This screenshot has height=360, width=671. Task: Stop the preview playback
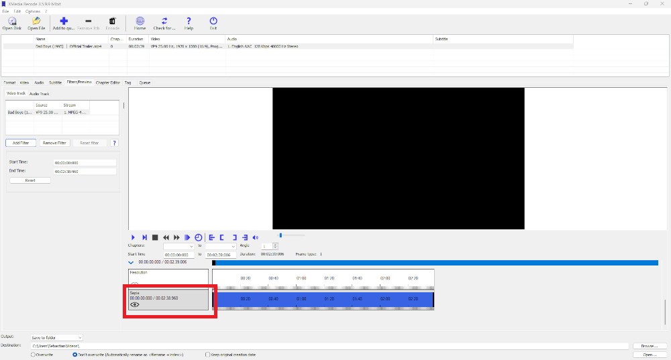pyautogui.click(x=155, y=237)
